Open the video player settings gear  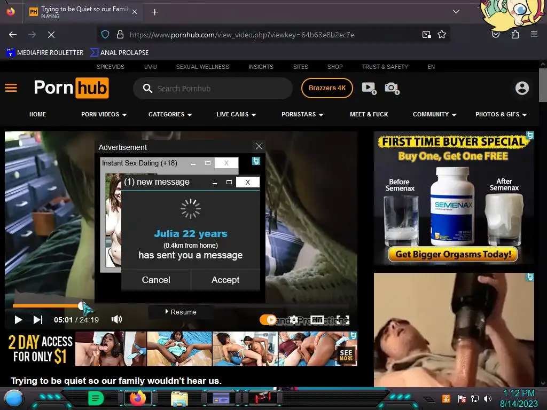(294, 320)
